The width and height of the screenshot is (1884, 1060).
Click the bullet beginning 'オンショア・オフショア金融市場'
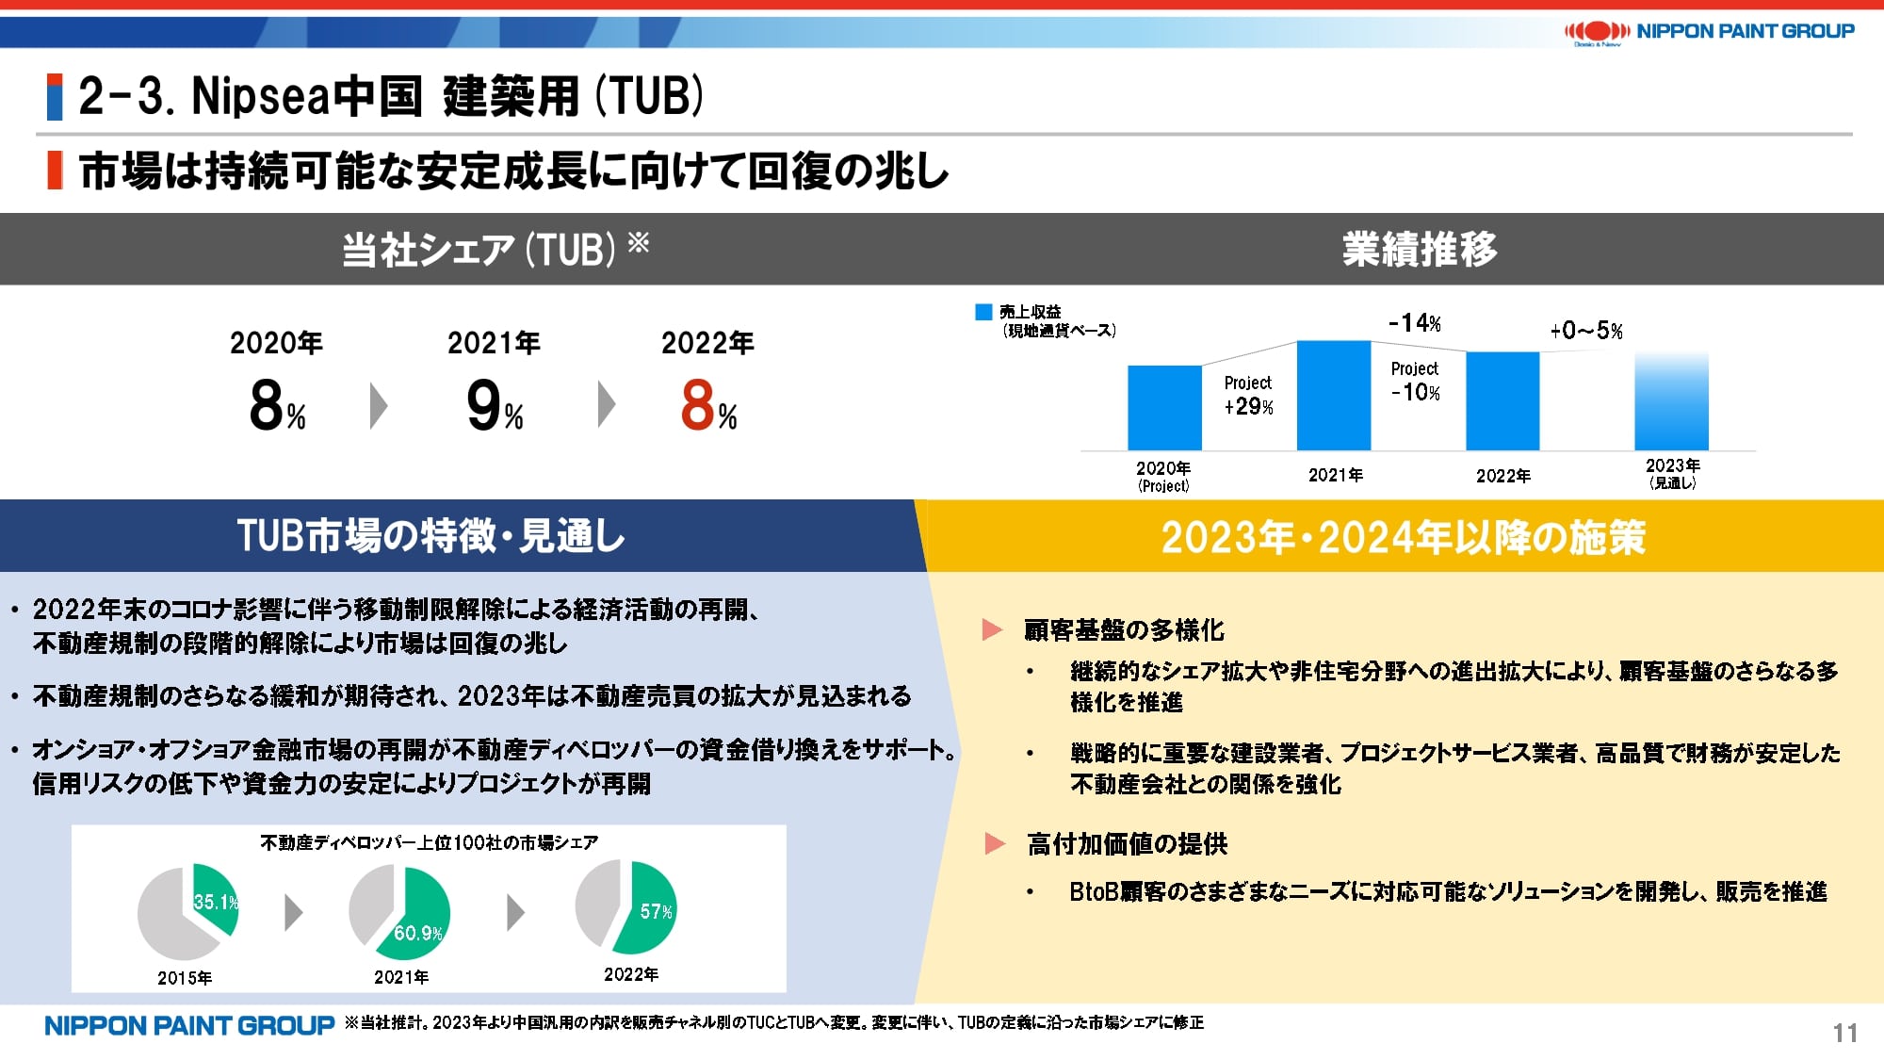495,767
